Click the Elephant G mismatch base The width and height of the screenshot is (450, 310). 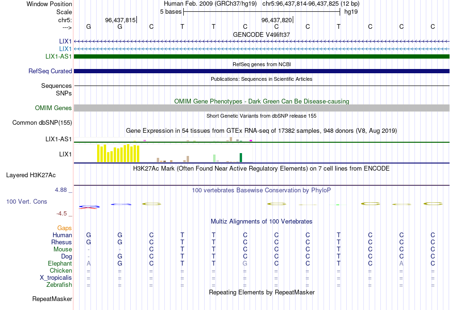click(x=245, y=263)
